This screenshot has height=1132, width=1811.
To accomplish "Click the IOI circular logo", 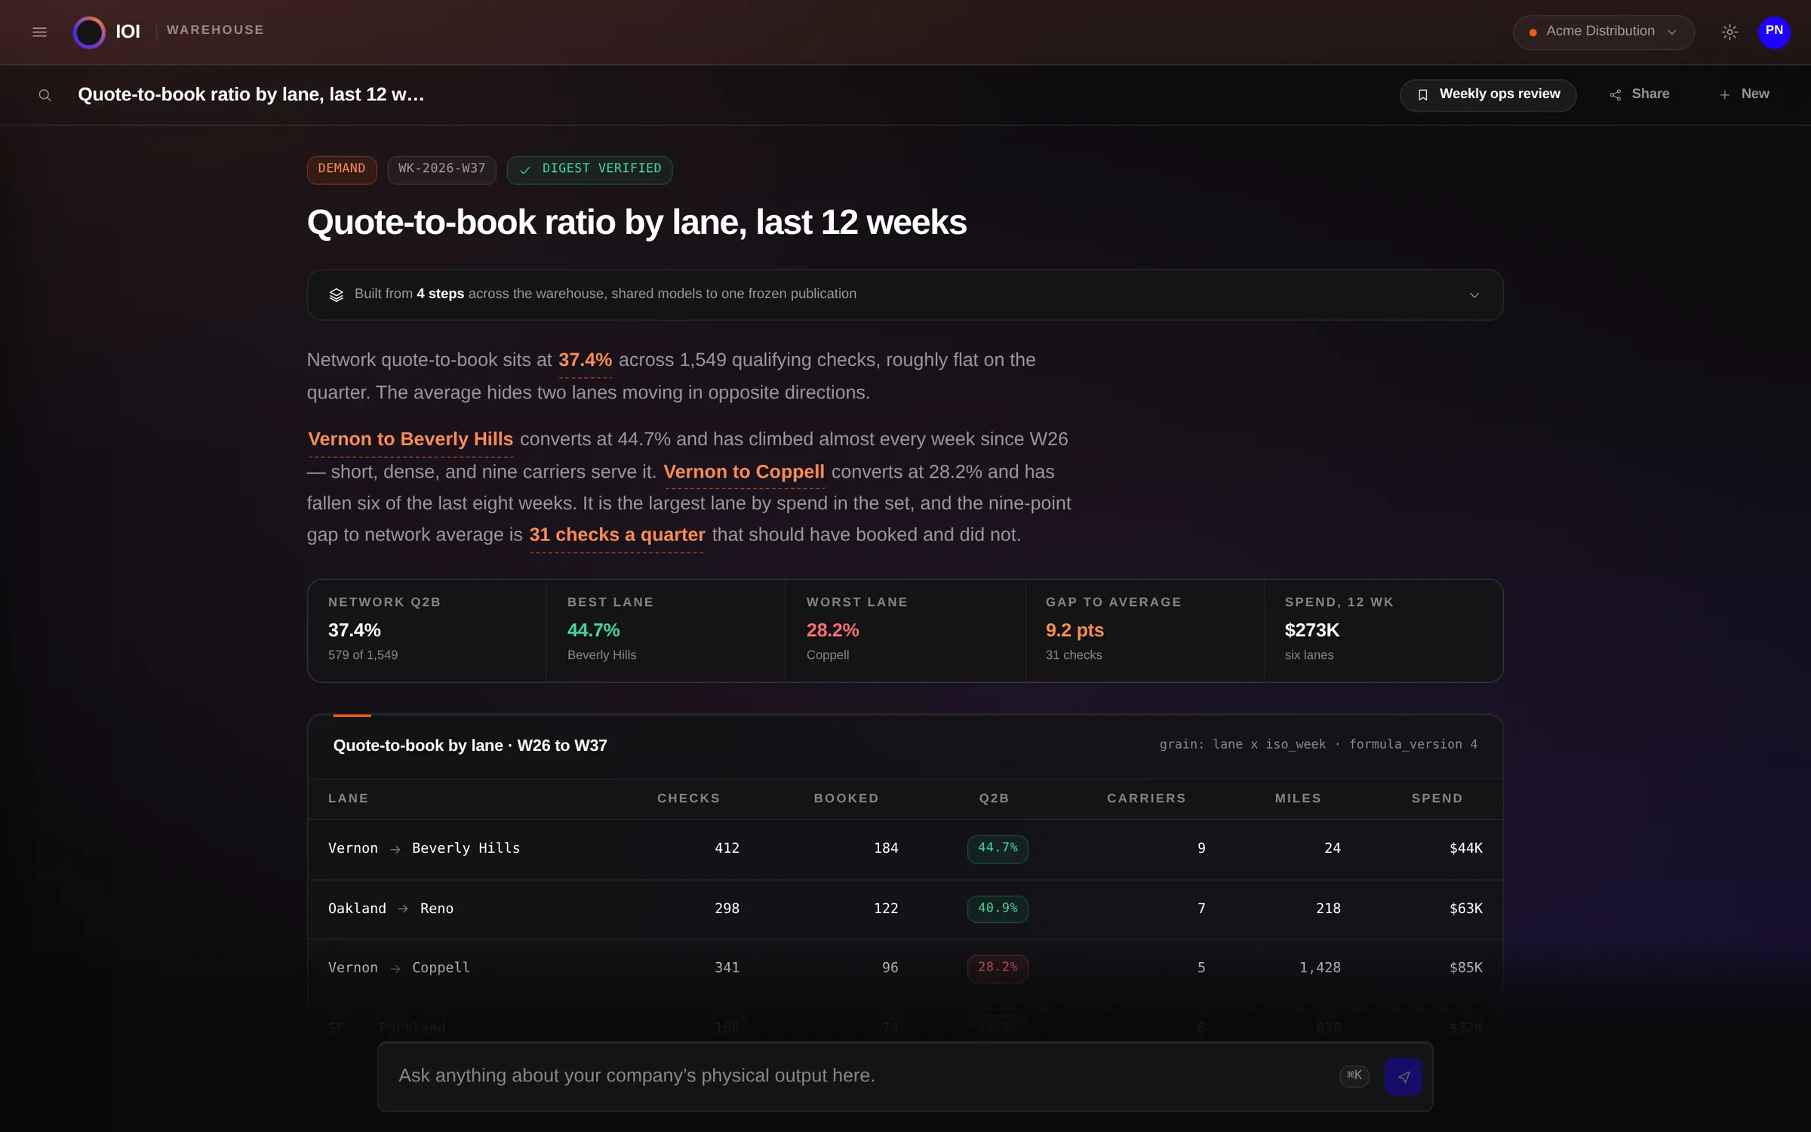I will 89,32.
